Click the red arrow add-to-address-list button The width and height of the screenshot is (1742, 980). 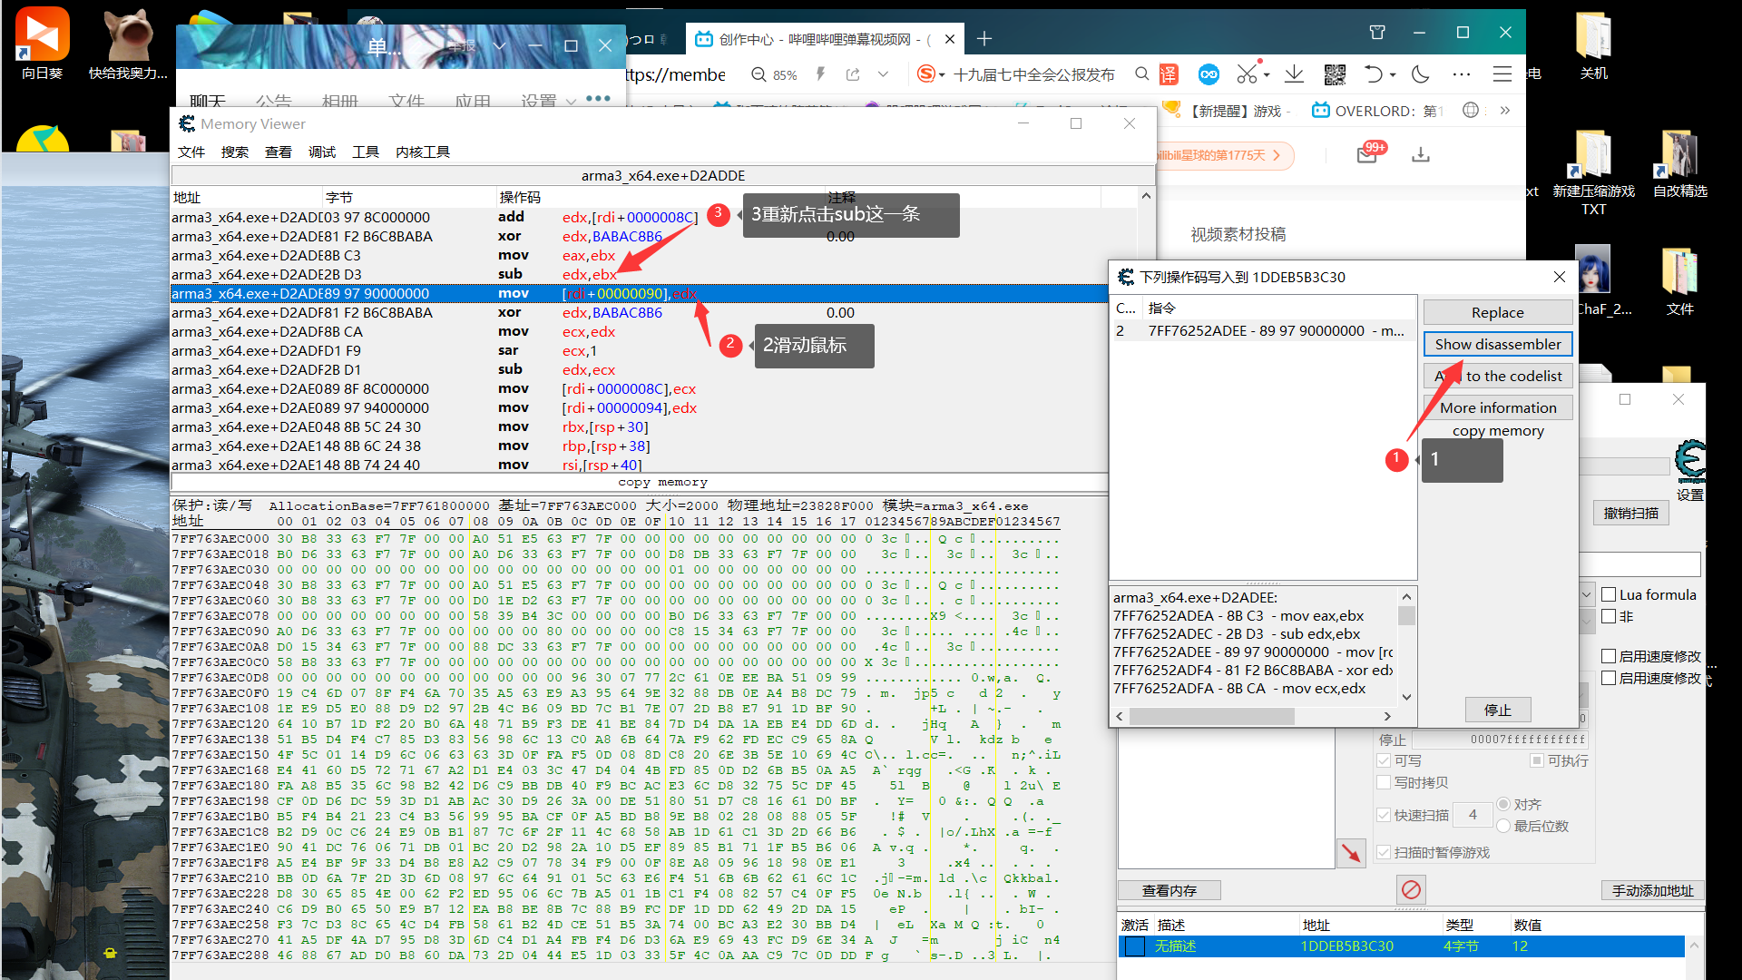pos(1351,853)
